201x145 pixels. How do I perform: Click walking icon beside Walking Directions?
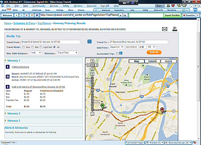[x=8, y=67]
